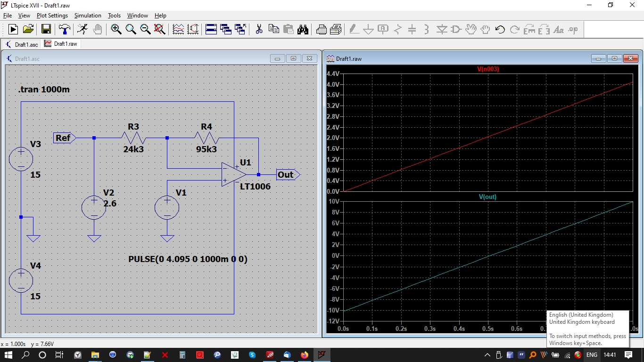Maximize the Draft1.asc schematic window

293,58
